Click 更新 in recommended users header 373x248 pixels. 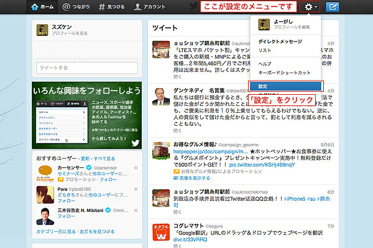85,159
